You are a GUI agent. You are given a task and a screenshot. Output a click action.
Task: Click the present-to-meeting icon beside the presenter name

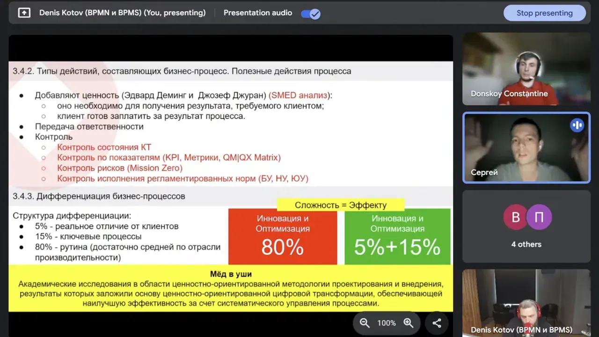pos(23,13)
